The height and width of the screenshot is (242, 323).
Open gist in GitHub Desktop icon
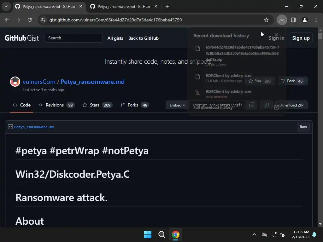click(266, 105)
